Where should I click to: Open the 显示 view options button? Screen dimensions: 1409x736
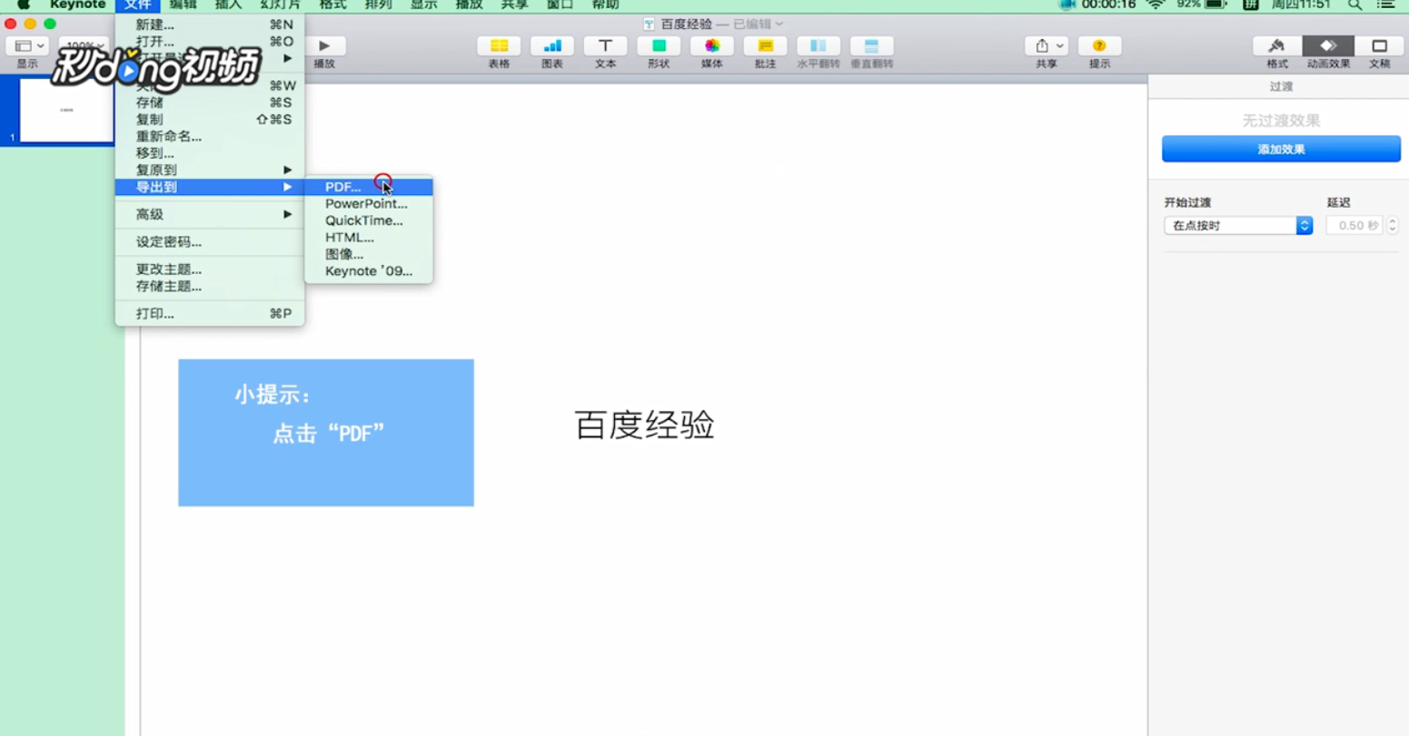(x=28, y=45)
